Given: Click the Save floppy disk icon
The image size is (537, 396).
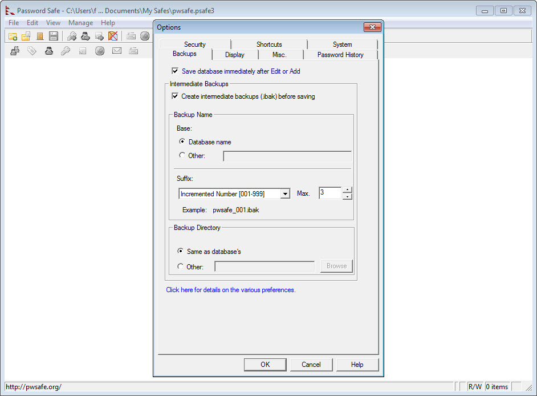Looking at the screenshot, I should [x=54, y=36].
